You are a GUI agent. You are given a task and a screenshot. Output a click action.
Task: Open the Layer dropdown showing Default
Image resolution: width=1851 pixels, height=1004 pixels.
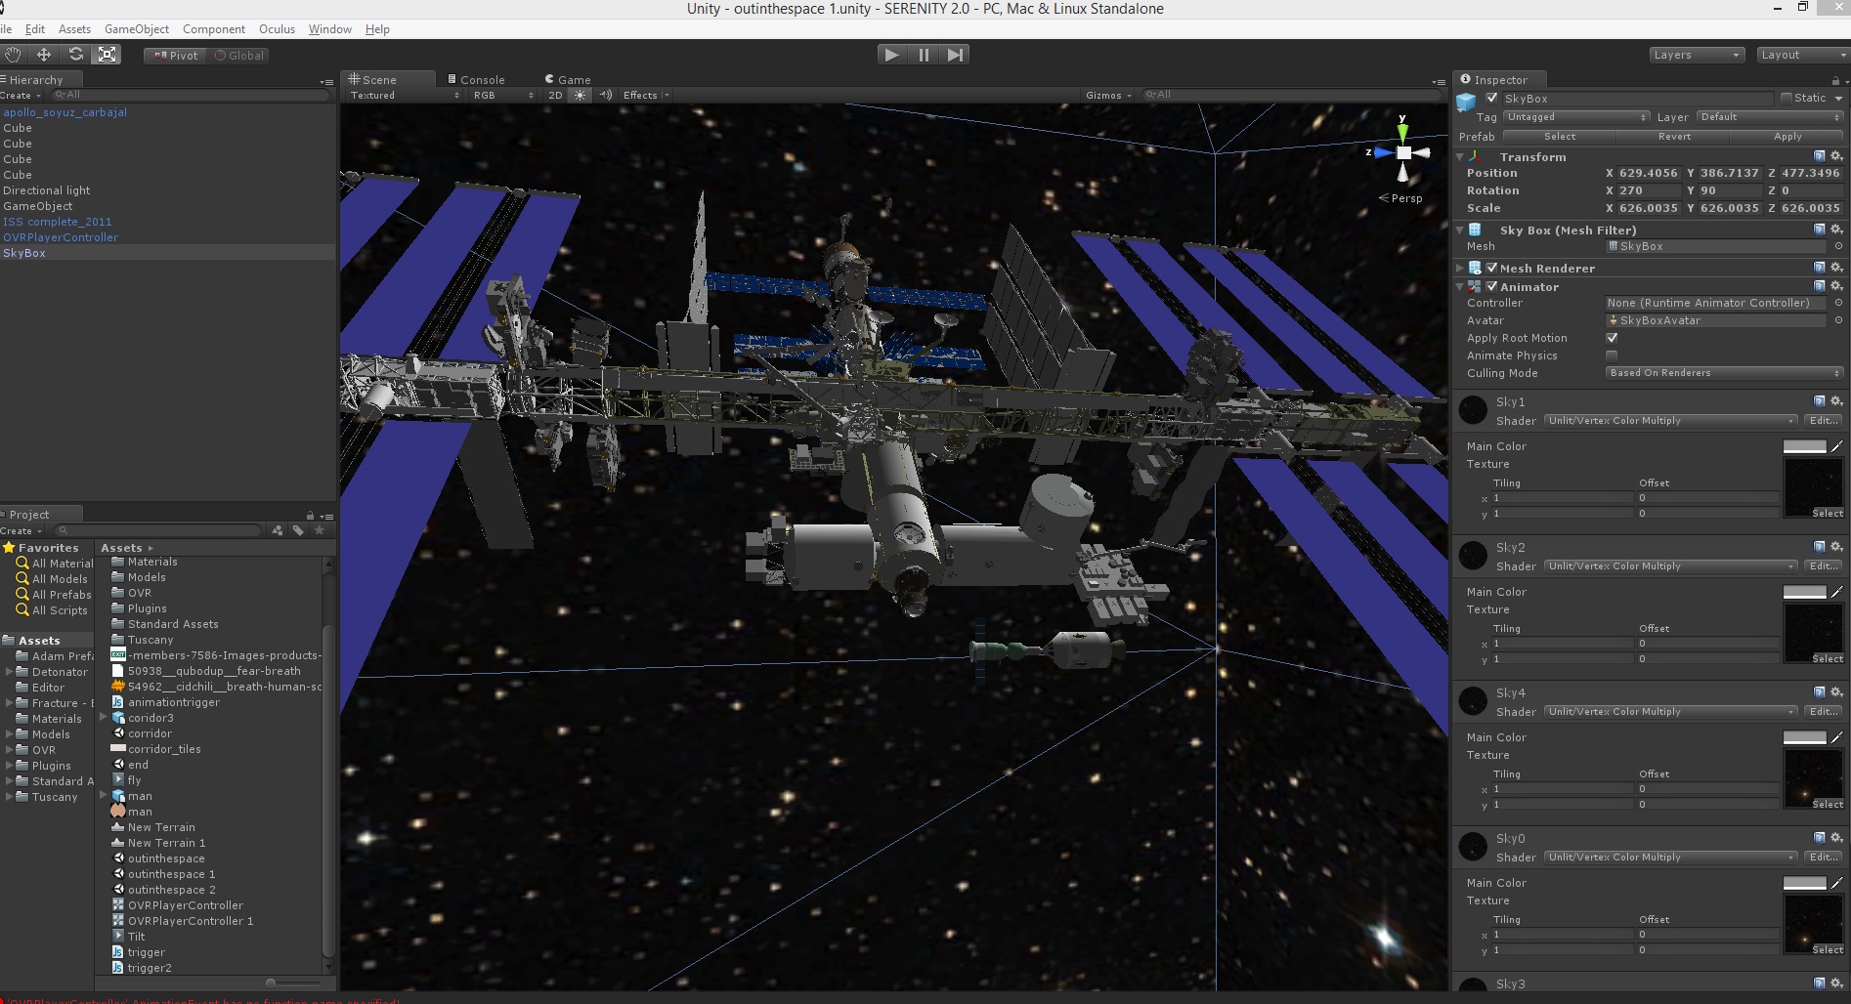tap(1770, 117)
